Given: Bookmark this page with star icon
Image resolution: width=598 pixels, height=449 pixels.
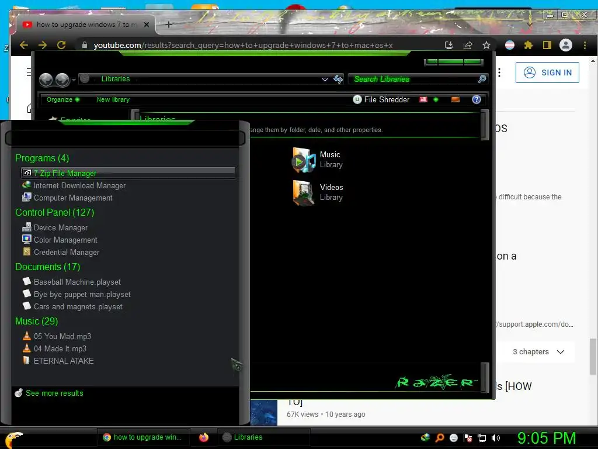Looking at the screenshot, I should click(x=486, y=45).
